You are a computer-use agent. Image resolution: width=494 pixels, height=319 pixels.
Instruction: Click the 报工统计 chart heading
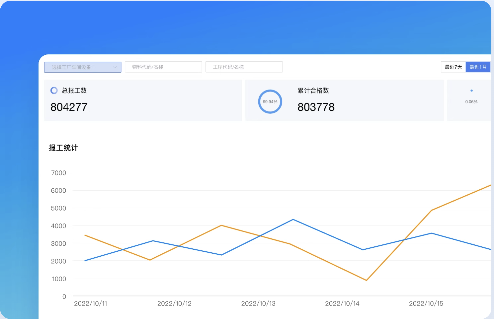(63, 148)
